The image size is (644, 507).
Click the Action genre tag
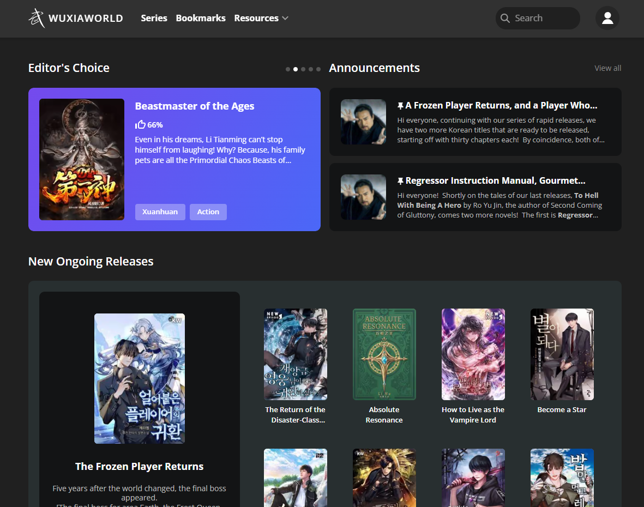coord(208,212)
